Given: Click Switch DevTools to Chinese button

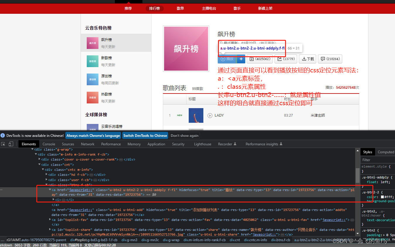Looking at the screenshot, I should pos(145,135).
